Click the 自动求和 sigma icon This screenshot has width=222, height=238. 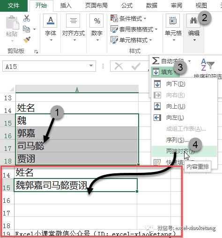point(155,60)
